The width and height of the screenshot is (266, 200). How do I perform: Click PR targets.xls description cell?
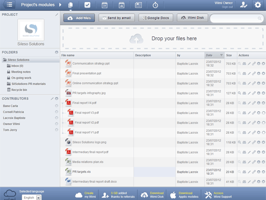155,172
